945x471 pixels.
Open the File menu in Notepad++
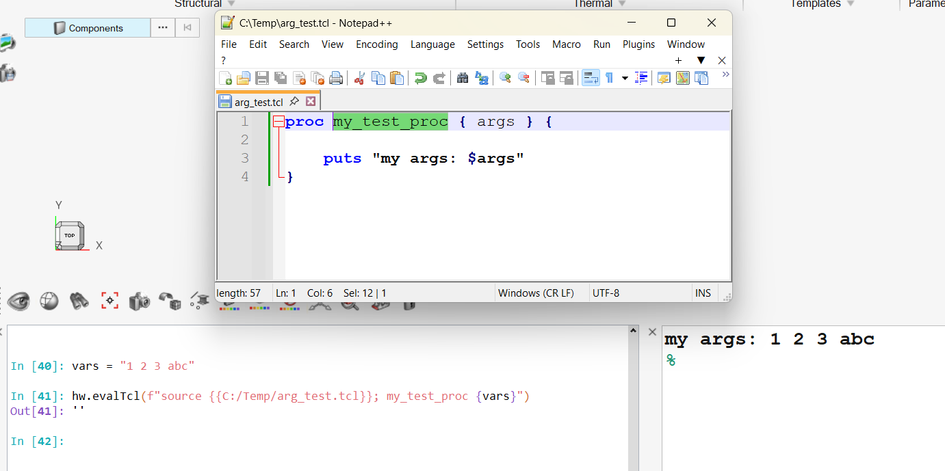click(229, 44)
